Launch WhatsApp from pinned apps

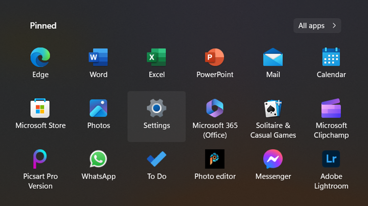point(98,159)
